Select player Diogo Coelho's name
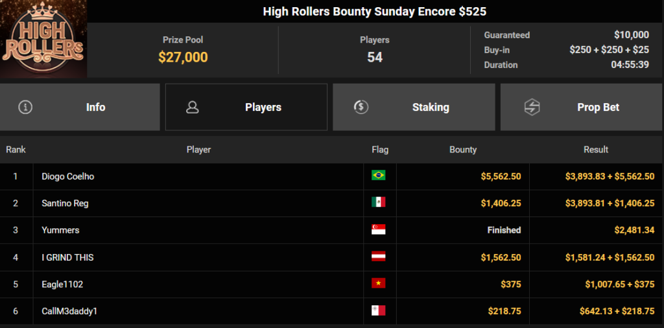 (x=68, y=176)
